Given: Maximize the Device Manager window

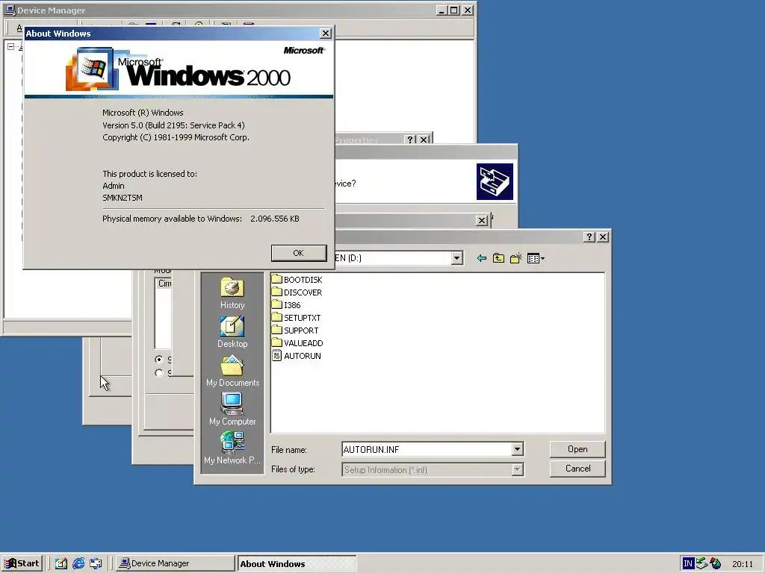Looking at the screenshot, I should click(x=453, y=10).
